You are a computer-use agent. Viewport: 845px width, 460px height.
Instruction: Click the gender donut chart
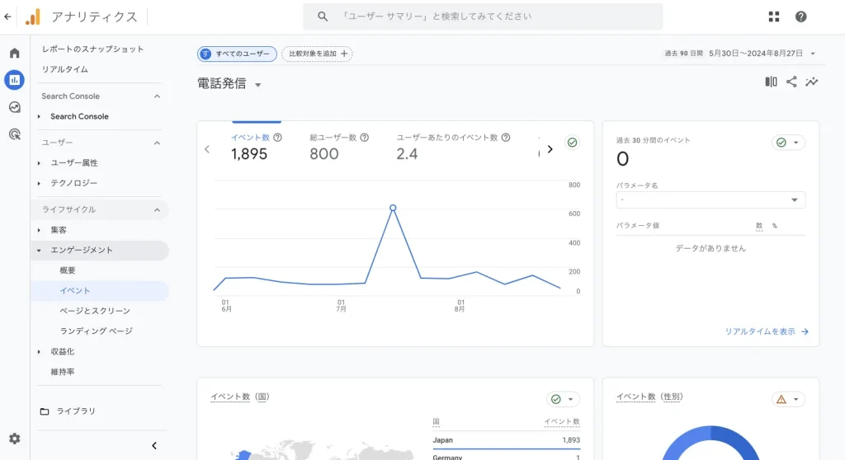710,444
